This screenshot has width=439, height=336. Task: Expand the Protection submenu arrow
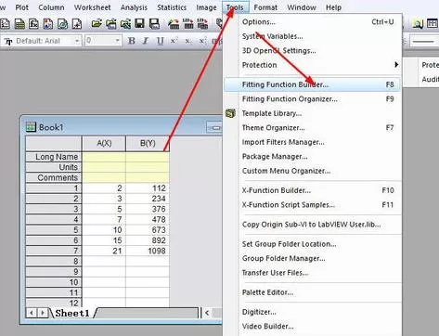tap(396, 65)
